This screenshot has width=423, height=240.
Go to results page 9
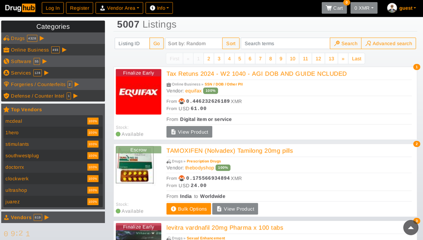281,59
